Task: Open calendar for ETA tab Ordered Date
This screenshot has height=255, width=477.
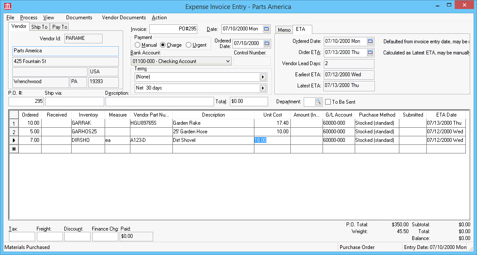Action: tap(370, 41)
